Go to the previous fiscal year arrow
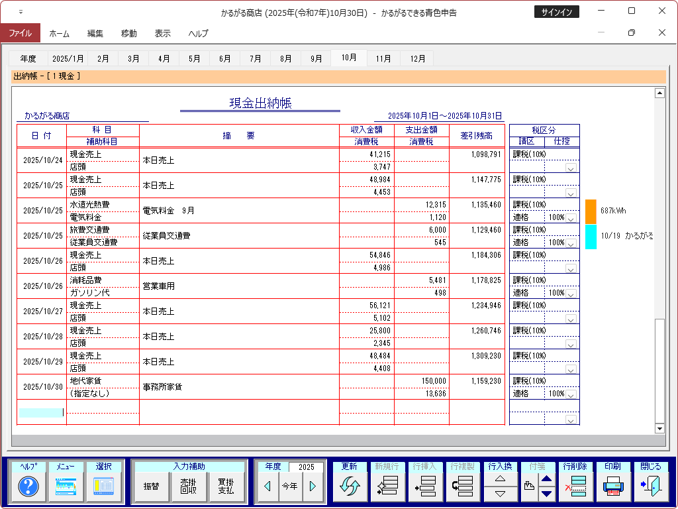This screenshot has height=509, width=678. pyautogui.click(x=267, y=486)
